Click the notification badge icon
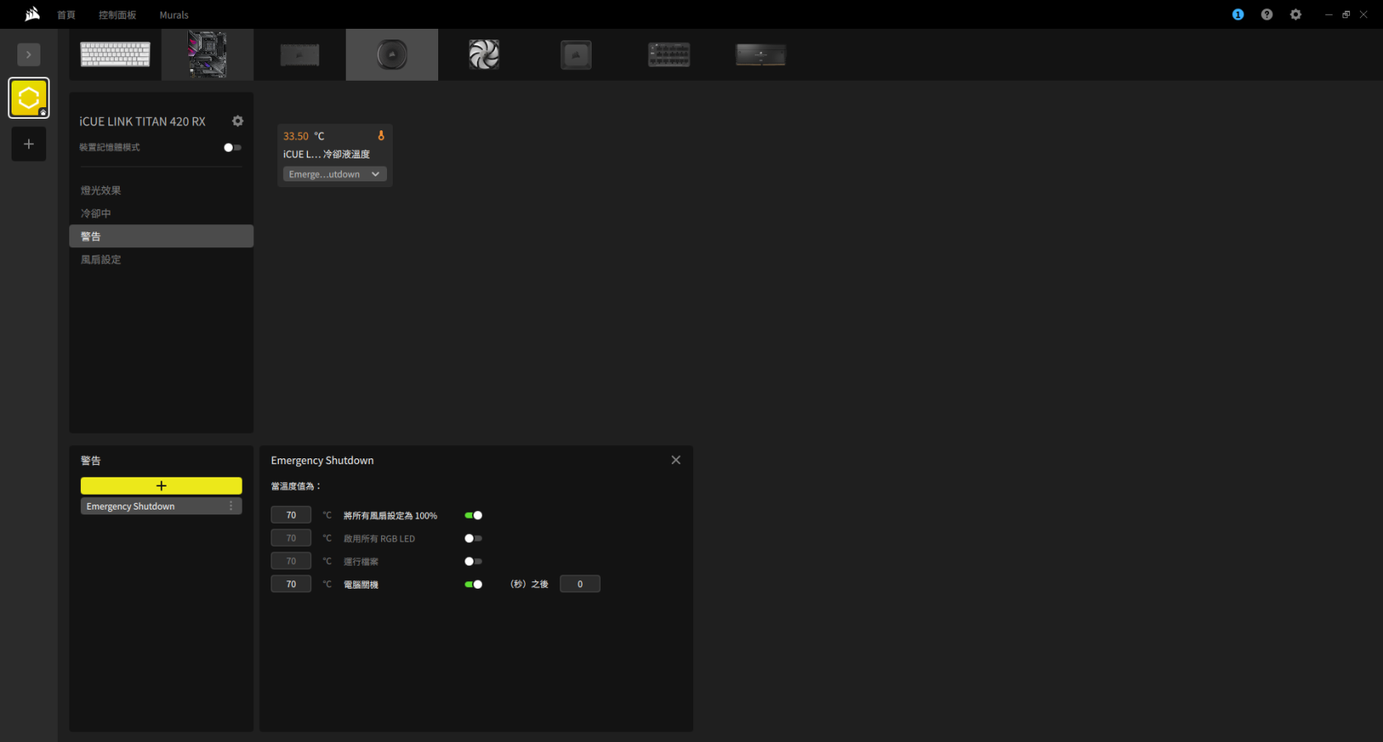 tap(1238, 15)
